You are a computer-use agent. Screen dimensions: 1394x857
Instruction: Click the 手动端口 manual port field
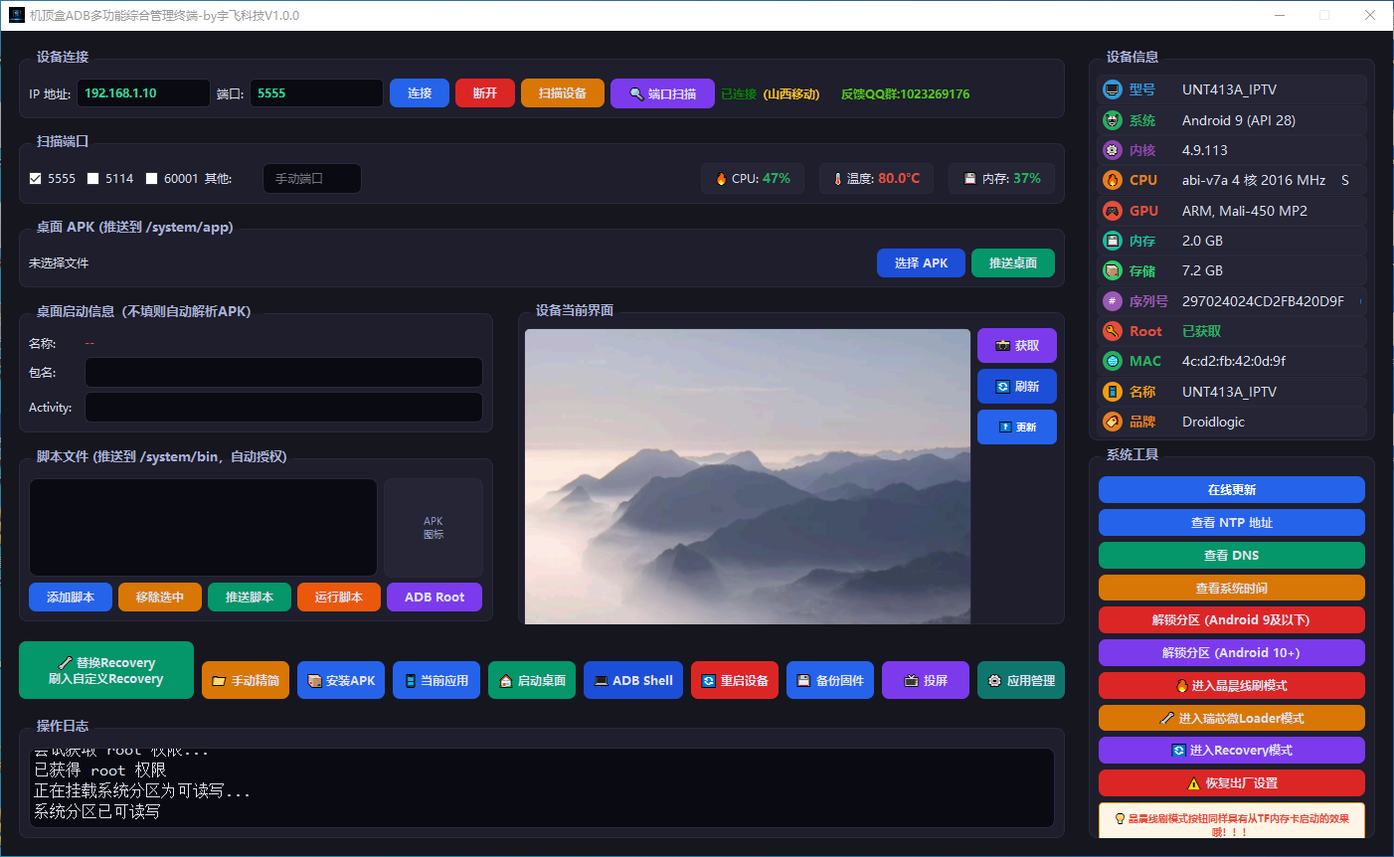pyautogui.click(x=311, y=179)
